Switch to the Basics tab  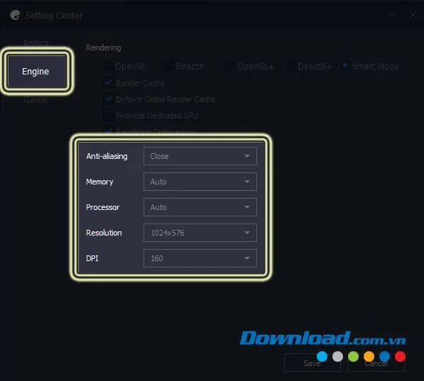tap(36, 43)
